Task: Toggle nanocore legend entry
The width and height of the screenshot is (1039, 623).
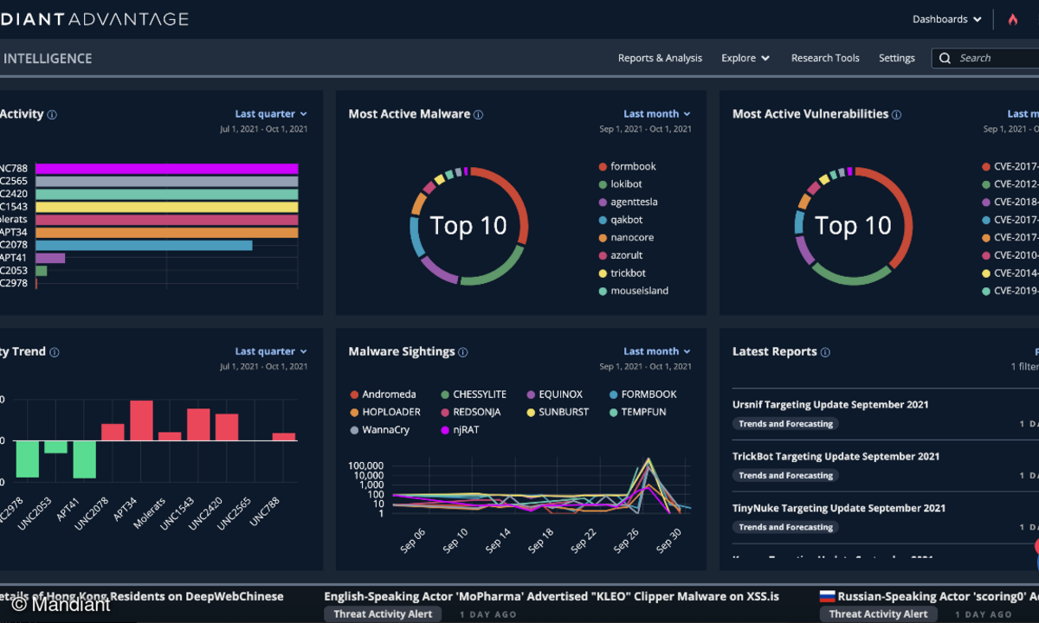Action: click(626, 237)
